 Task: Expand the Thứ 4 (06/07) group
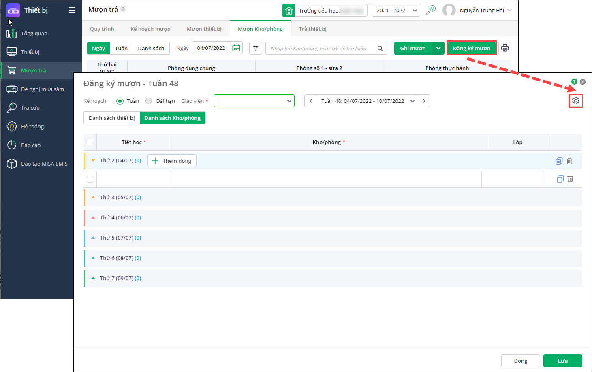pos(93,218)
